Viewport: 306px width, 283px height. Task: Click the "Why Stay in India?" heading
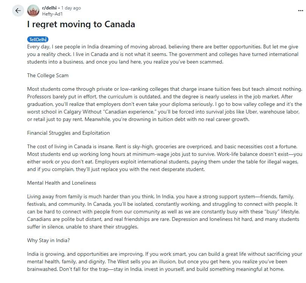(48, 240)
